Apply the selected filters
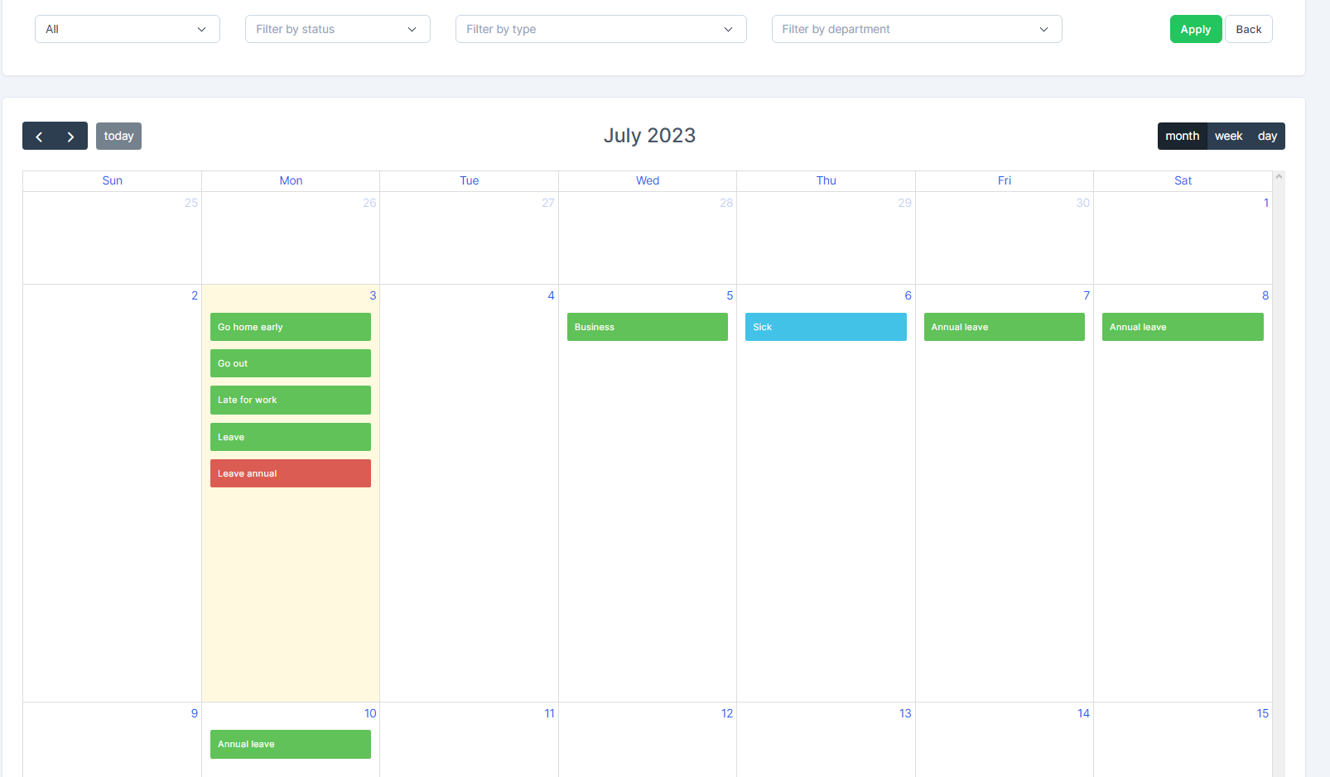The height and width of the screenshot is (777, 1330). [1195, 29]
